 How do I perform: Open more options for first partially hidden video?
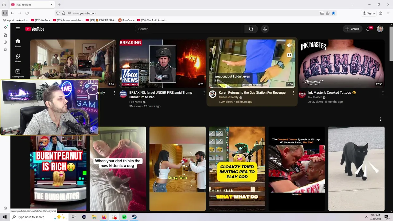115,93
